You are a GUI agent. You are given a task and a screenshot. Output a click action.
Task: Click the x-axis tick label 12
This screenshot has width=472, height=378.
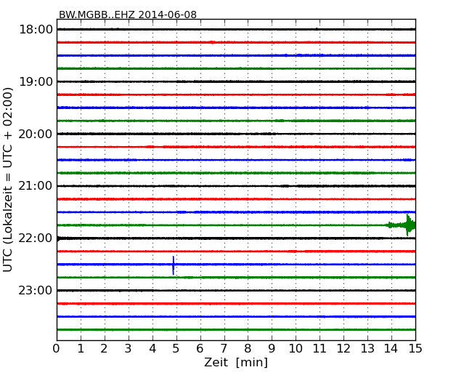343,349
